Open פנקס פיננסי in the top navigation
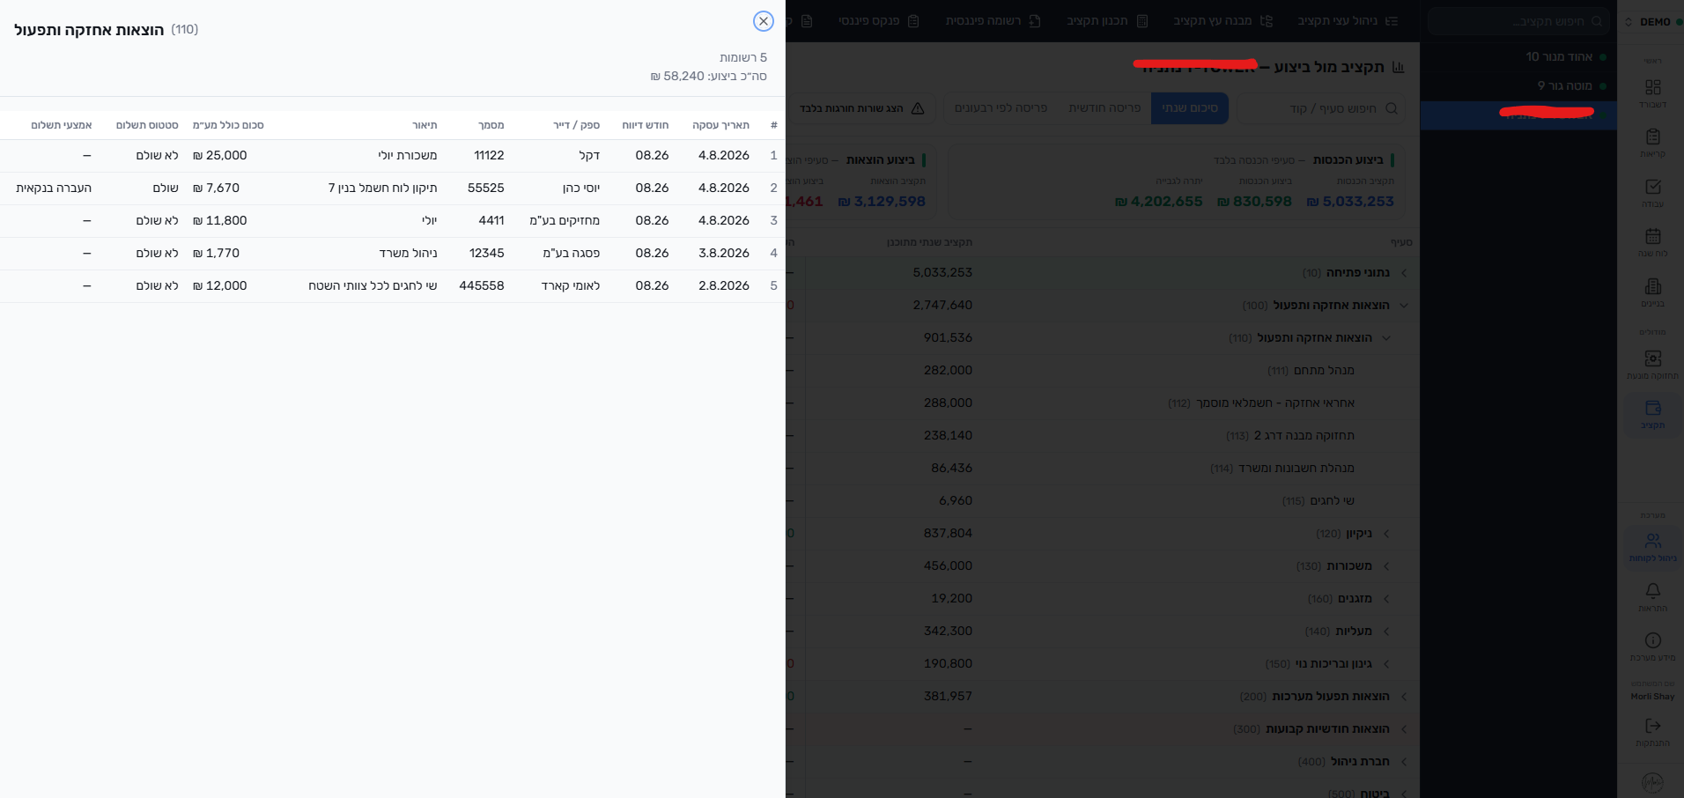The height and width of the screenshot is (798, 1684). 878,21
